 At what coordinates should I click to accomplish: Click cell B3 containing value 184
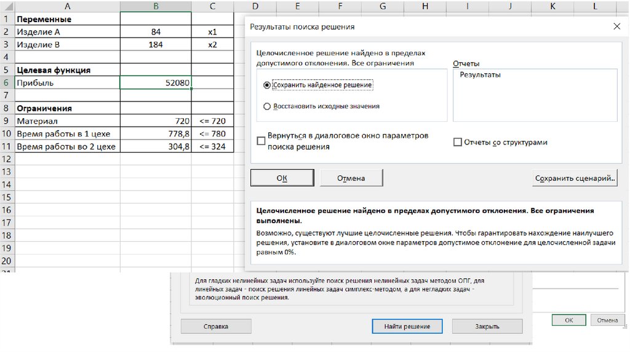(x=156, y=45)
